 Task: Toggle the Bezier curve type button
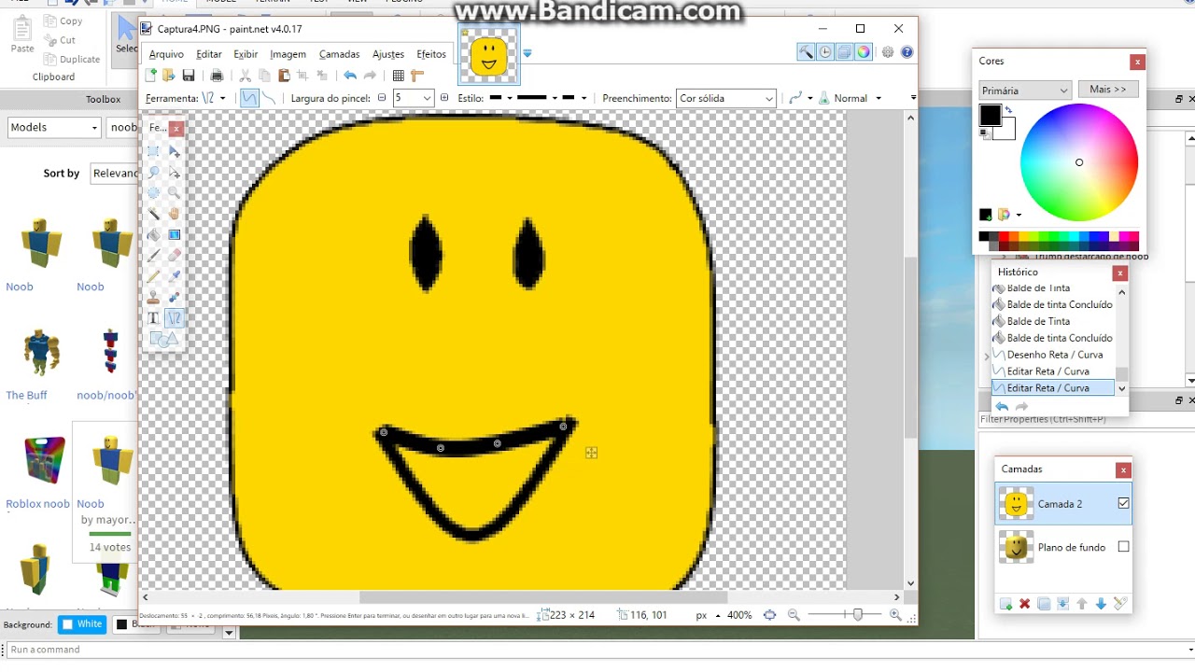coord(269,98)
